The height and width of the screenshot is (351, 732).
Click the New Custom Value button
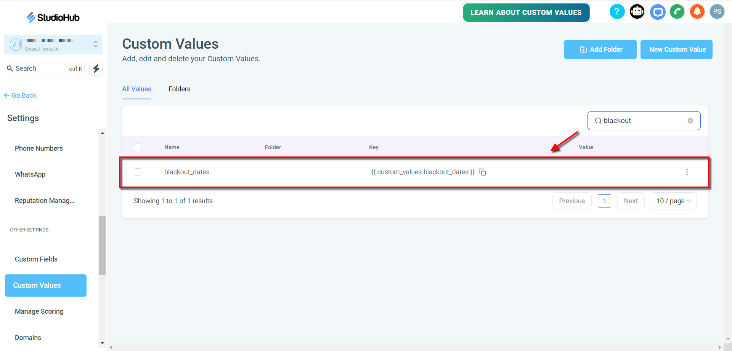677,49
